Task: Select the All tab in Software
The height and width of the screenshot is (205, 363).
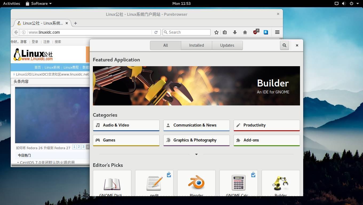Action: coord(165,45)
